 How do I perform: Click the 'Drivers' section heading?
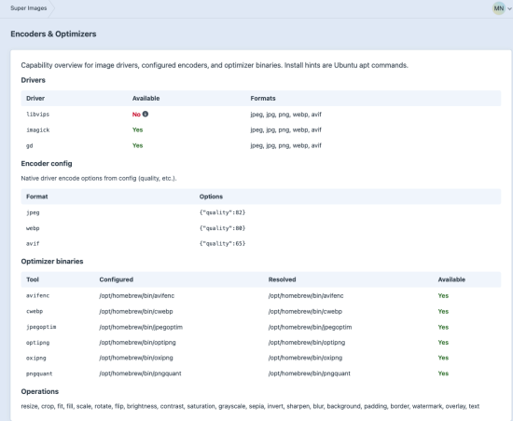(x=33, y=80)
